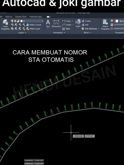Click the Layer Freeze tool icon
124x165 pixels.
(x=20, y=25)
